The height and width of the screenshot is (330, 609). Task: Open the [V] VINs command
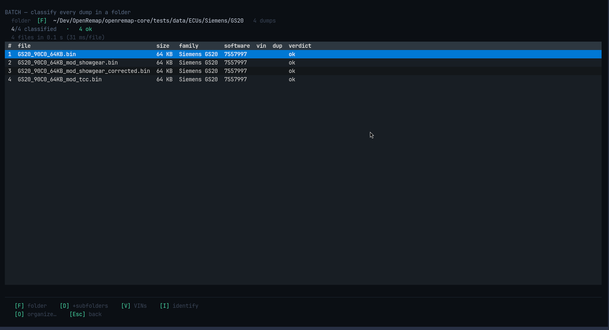pyautogui.click(x=134, y=306)
